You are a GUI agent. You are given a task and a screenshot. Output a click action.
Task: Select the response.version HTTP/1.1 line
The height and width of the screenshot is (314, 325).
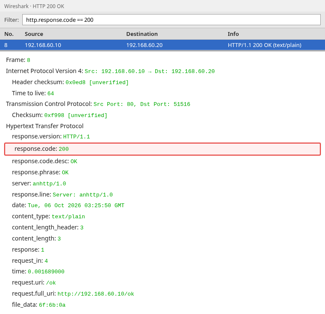click(x=51, y=137)
